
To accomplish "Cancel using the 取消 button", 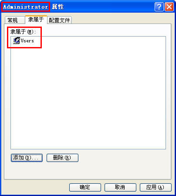I will coord(120,187).
